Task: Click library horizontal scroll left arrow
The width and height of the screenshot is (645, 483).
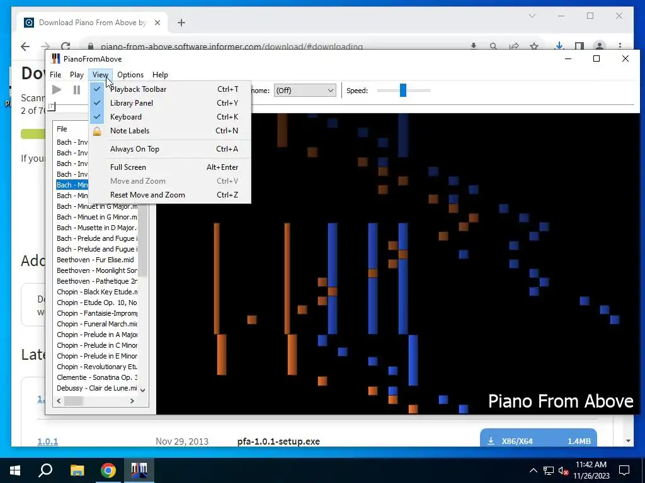Action: pyautogui.click(x=59, y=401)
